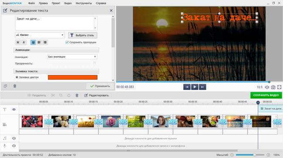Toggle bold text formatting
Image resolution: width=283 pixels, height=158 pixels.
tap(18, 42)
